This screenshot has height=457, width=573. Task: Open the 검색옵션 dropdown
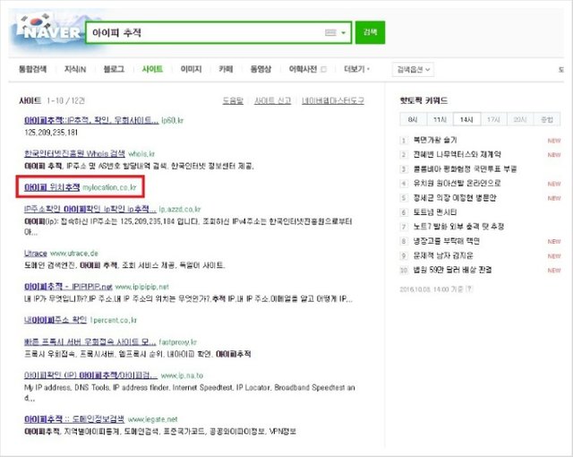413,70
